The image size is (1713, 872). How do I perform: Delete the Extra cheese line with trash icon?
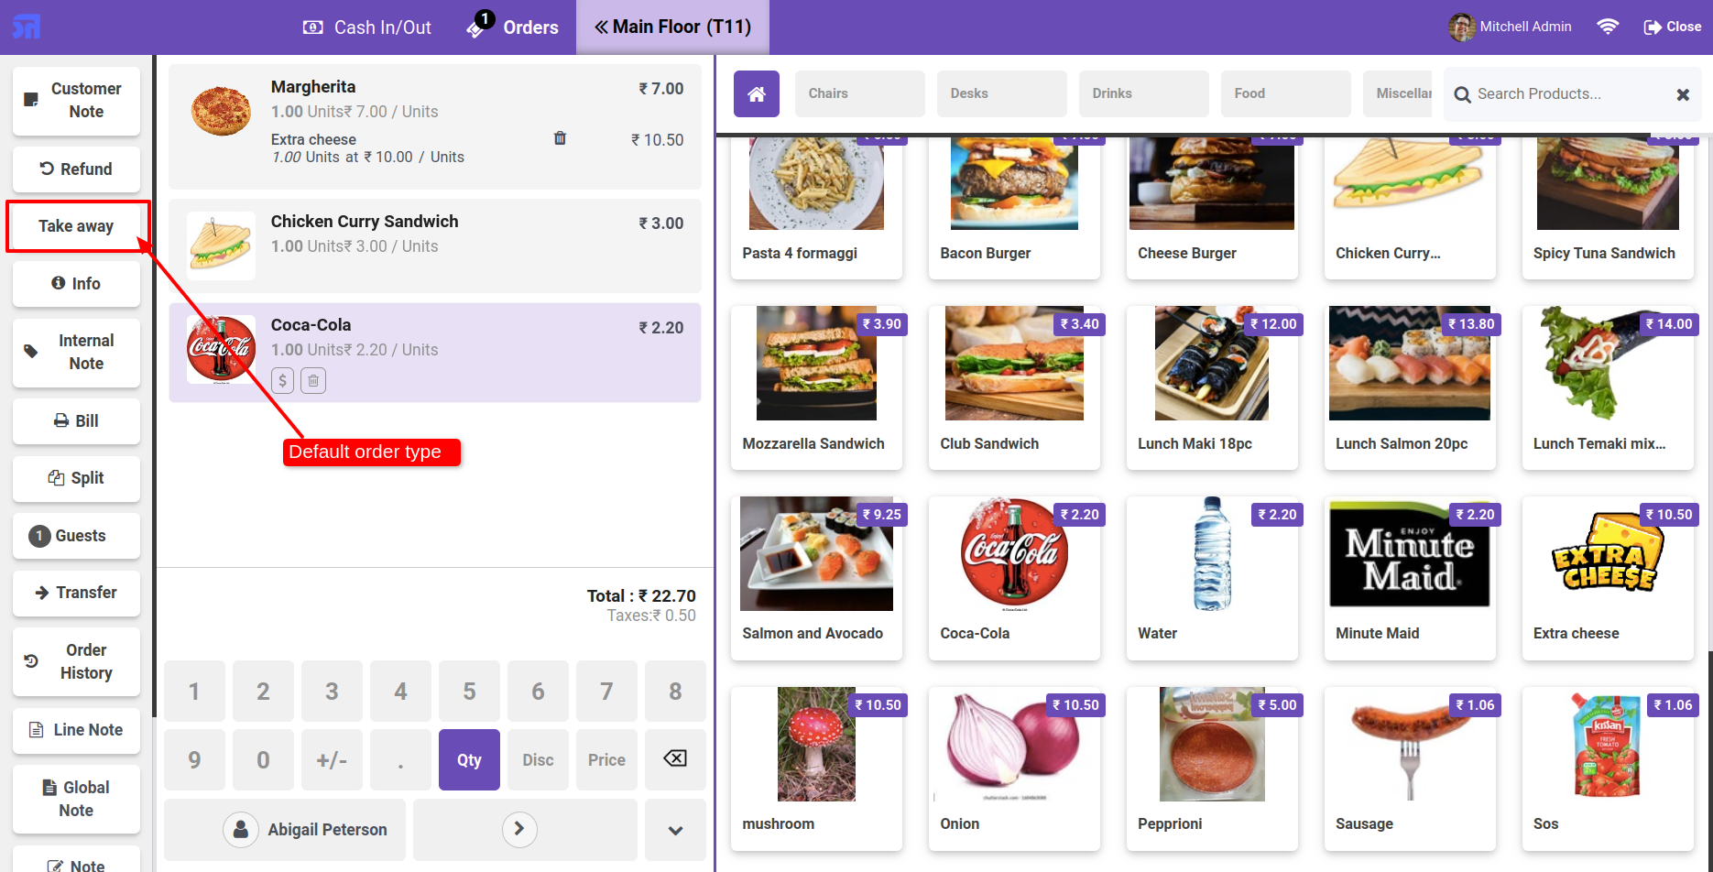point(560,138)
